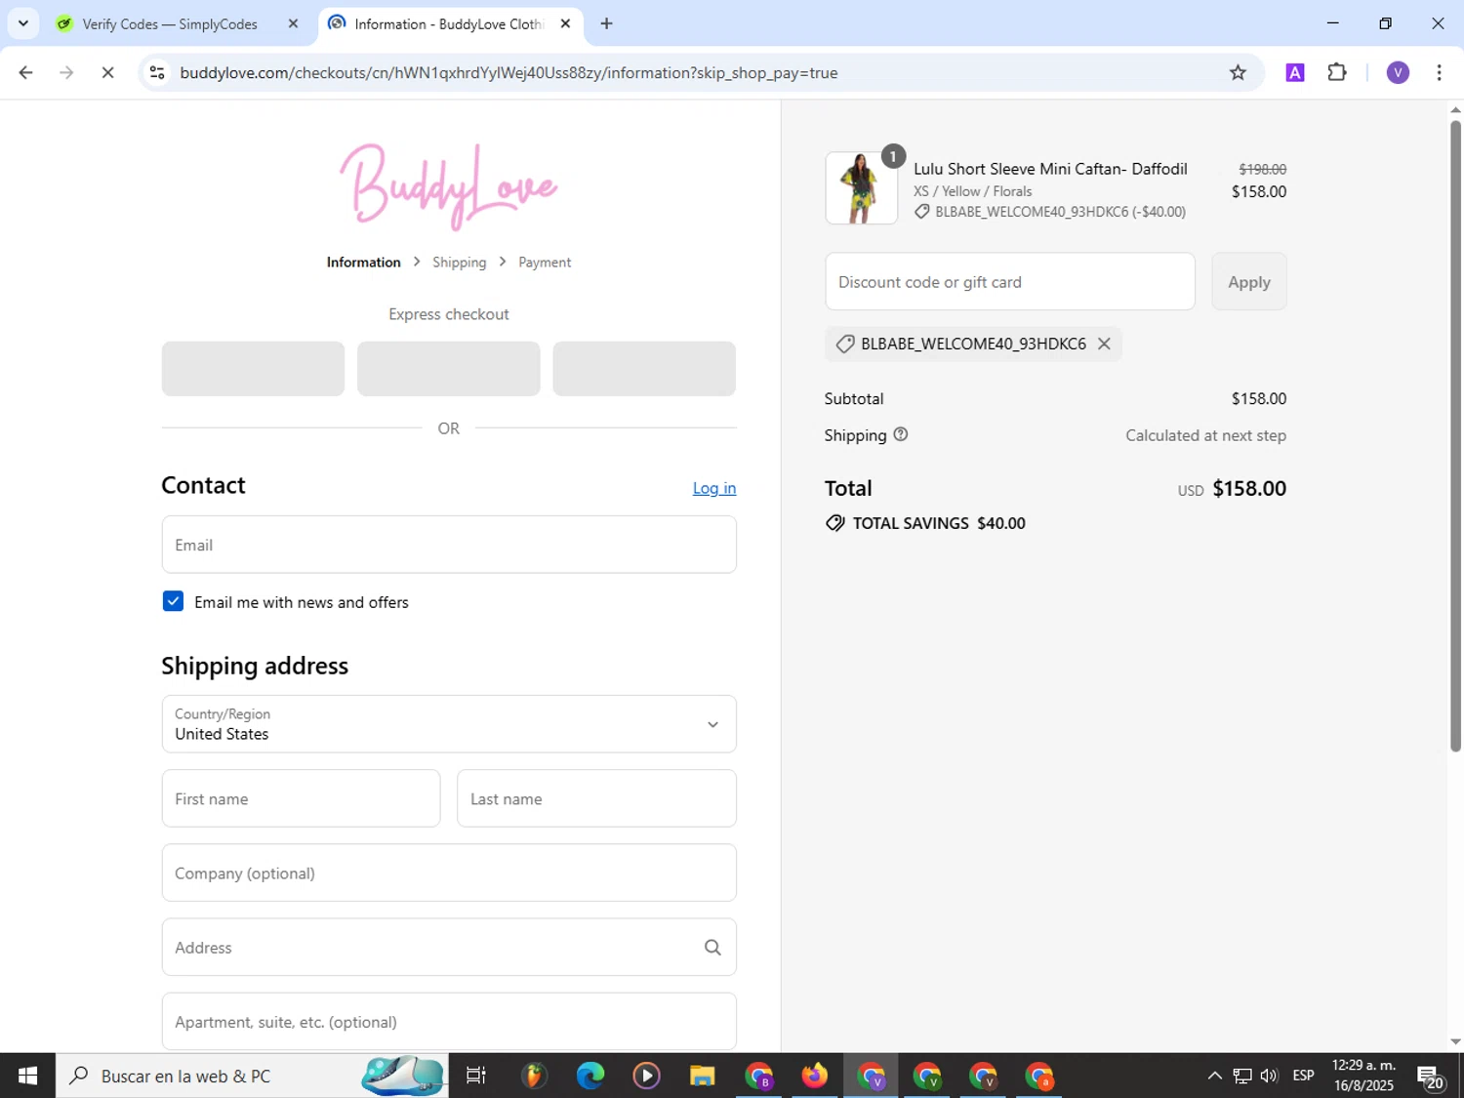This screenshot has width=1464, height=1098.
Task: Click the Lulu Short Sleeve Mini Caftan title
Action: click(x=1050, y=169)
